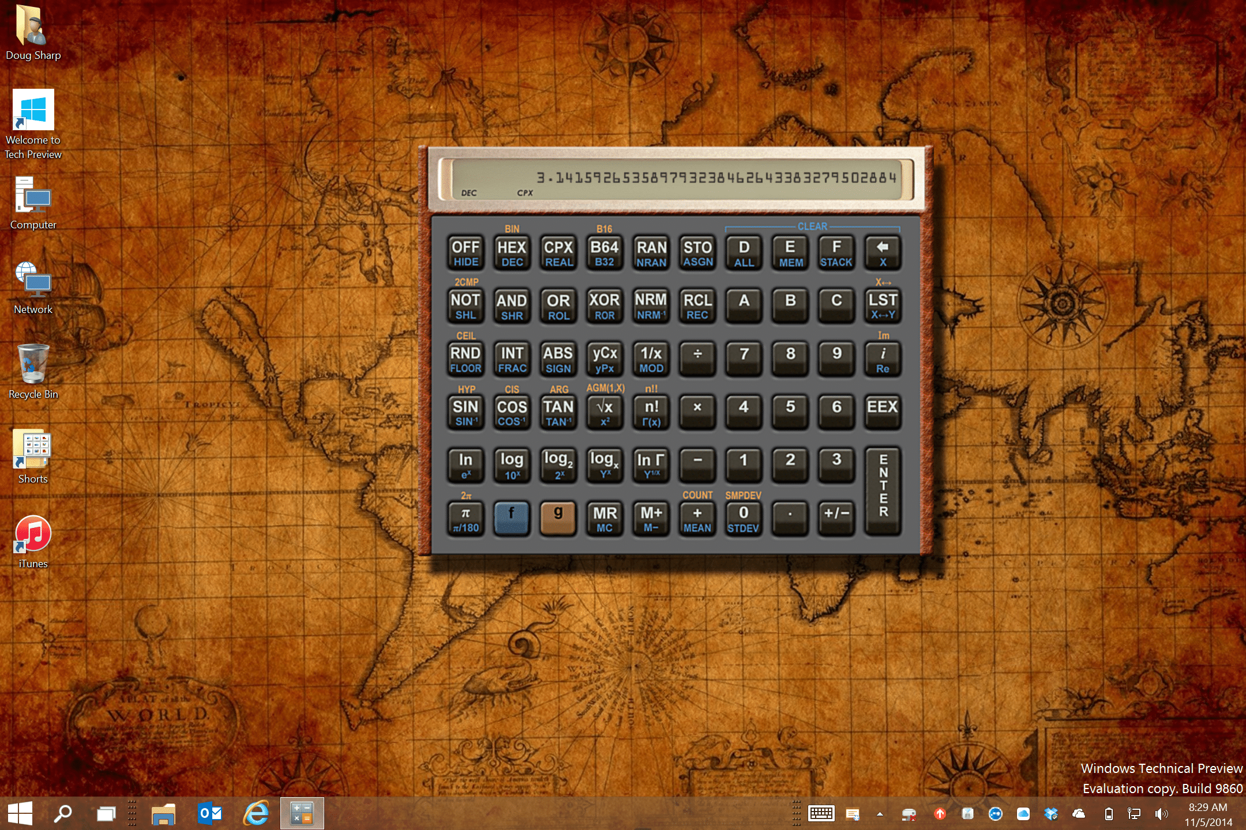Click the imaginary i key
The width and height of the screenshot is (1246, 830).
(883, 360)
